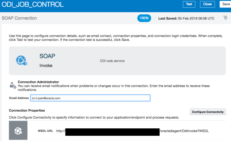Image resolution: width=231 pixels, height=141 pixels.
Task: Click the Invoke role label
Action: point(46,66)
